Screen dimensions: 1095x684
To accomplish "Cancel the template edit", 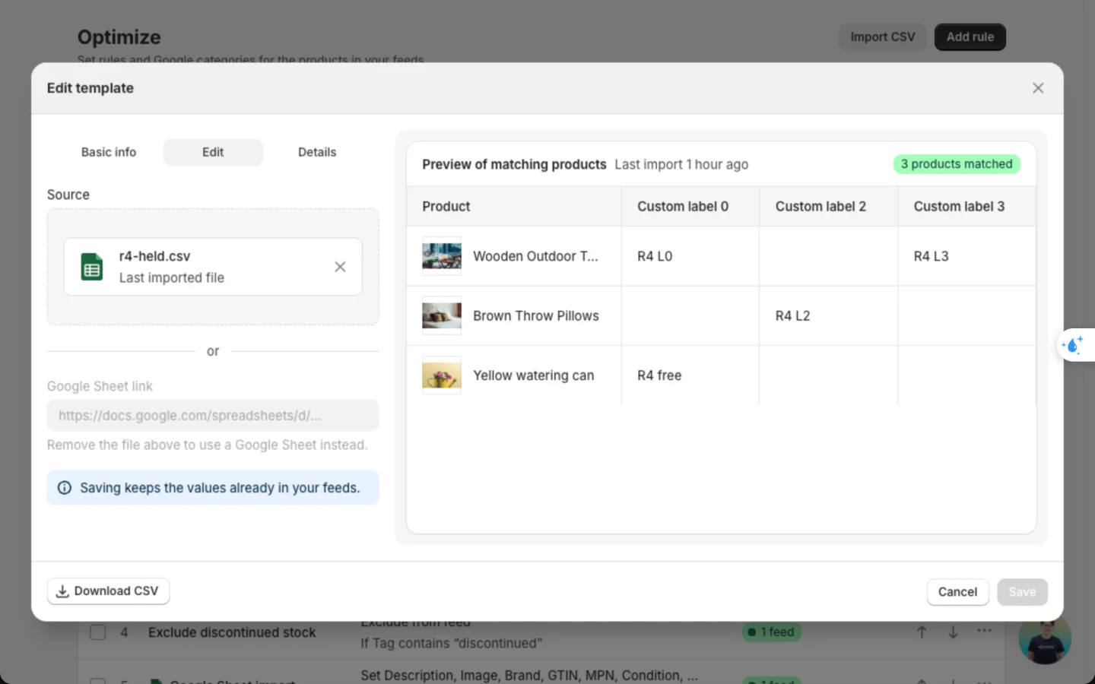I will pos(957,592).
